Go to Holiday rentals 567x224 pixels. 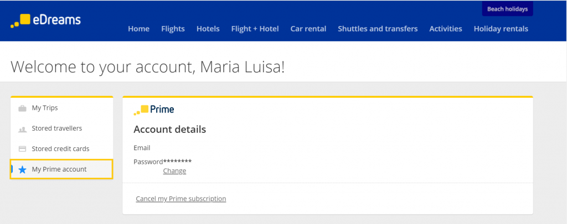pyautogui.click(x=501, y=29)
